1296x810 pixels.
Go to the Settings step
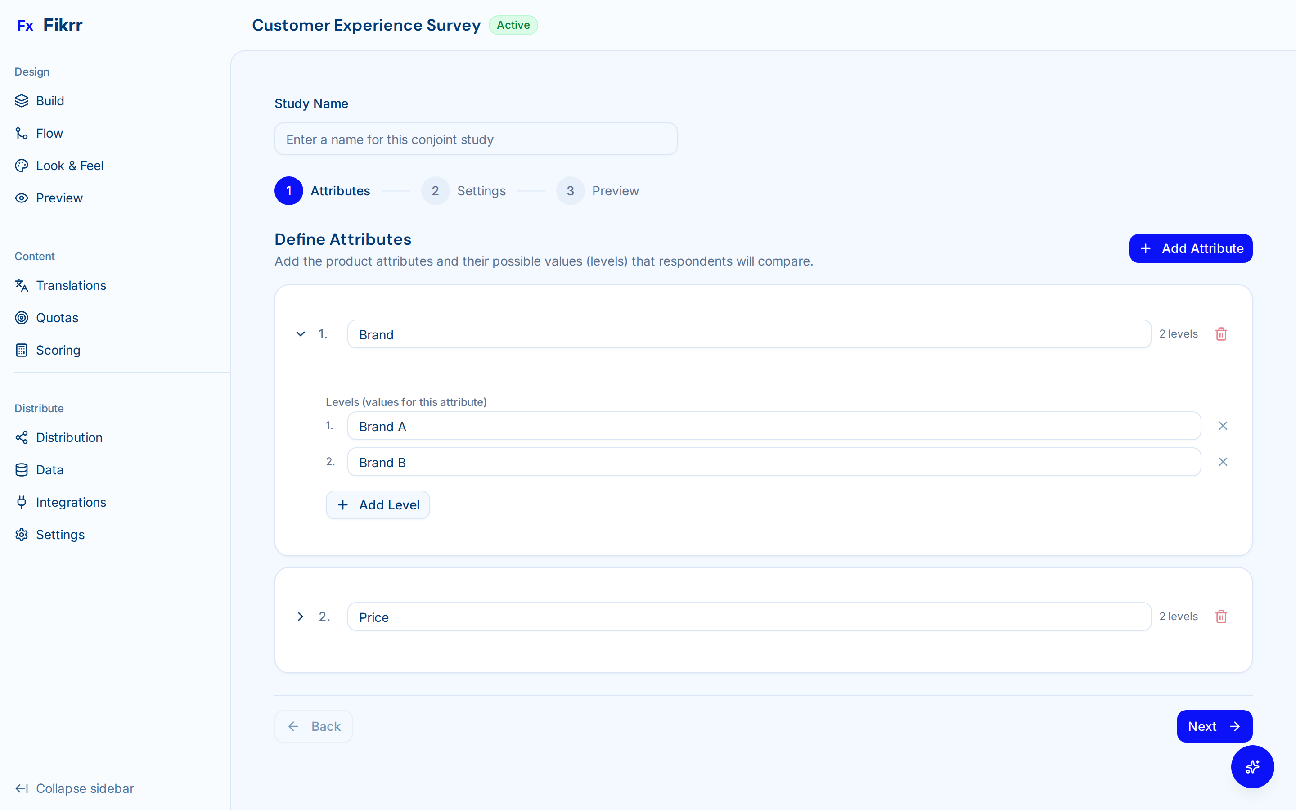click(464, 191)
